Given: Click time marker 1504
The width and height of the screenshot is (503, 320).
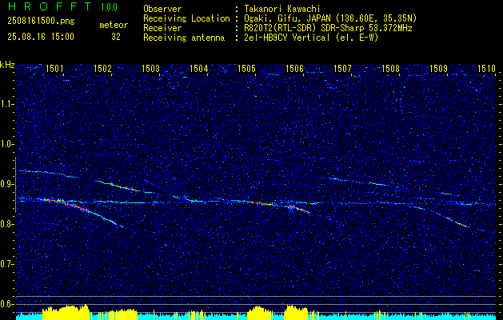Looking at the screenshot, I should [198, 68].
